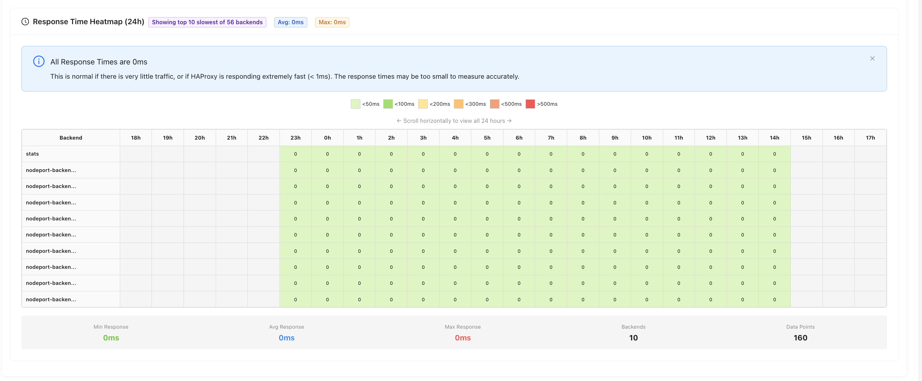Click the '4h' column header
Screen dimensions: 922x381
pyautogui.click(x=455, y=137)
